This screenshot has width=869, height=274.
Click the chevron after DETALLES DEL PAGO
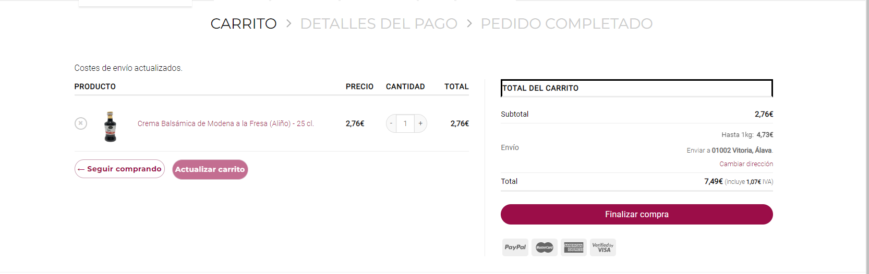click(x=469, y=23)
